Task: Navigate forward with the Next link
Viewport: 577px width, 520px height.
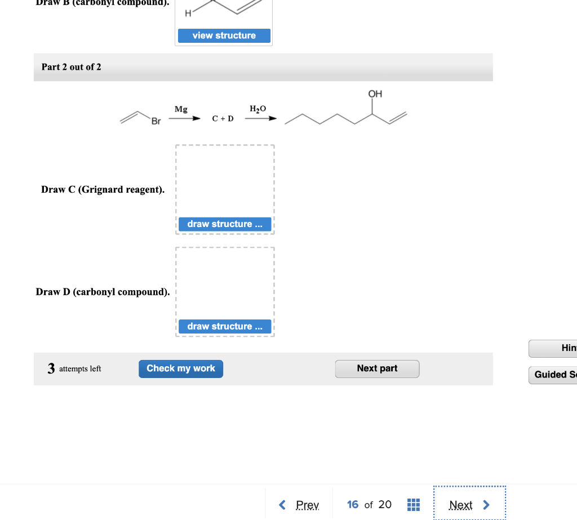Action: [x=461, y=505]
